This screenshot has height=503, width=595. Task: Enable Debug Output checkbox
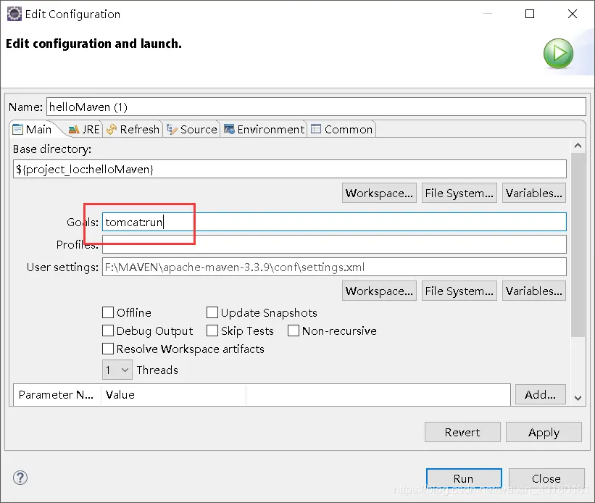click(x=108, y=331)
